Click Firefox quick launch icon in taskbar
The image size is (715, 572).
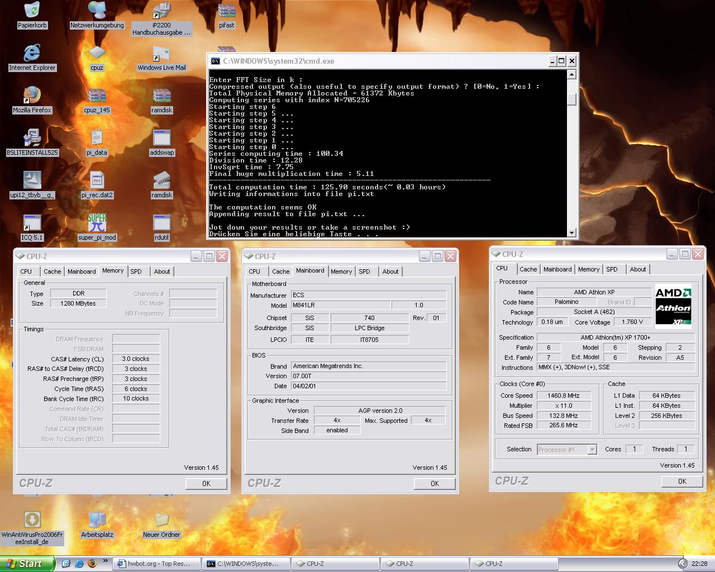point(92,564)
